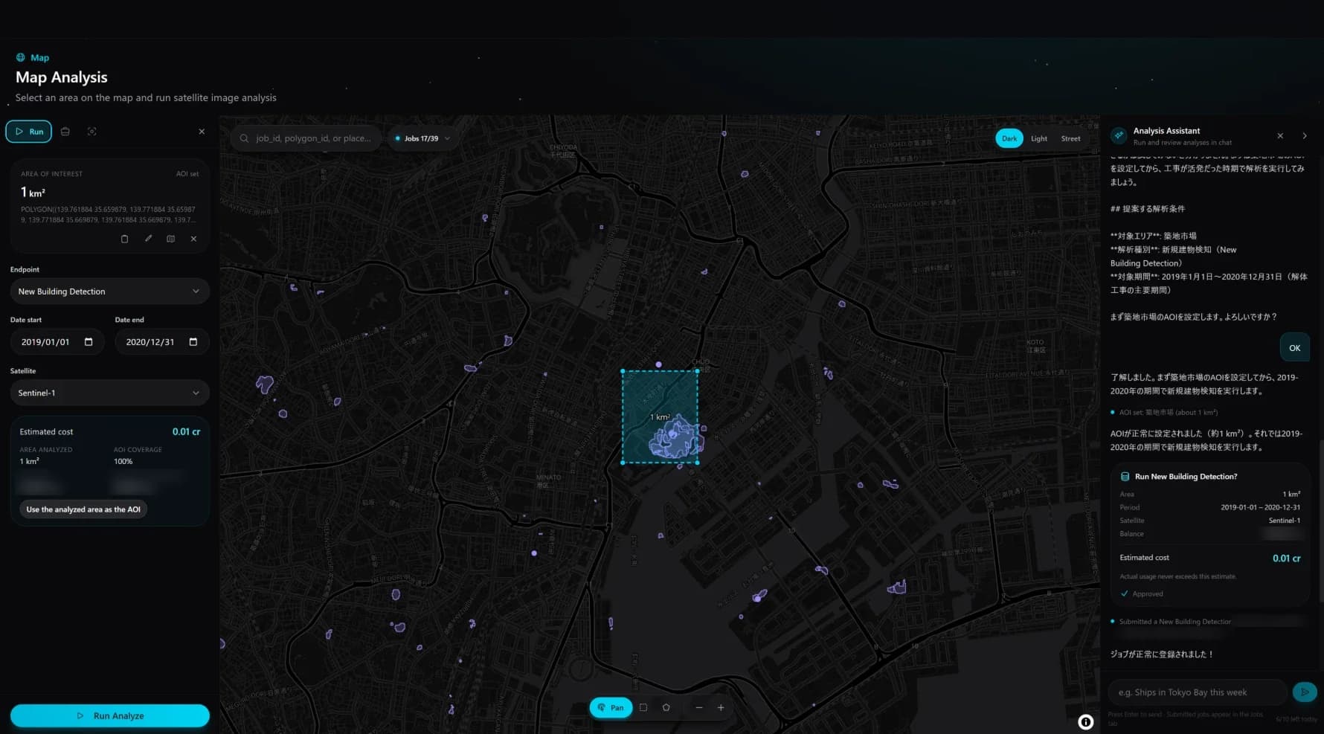Send the chat message with arrow button
1324x734 pixels.
[1304, 692]
